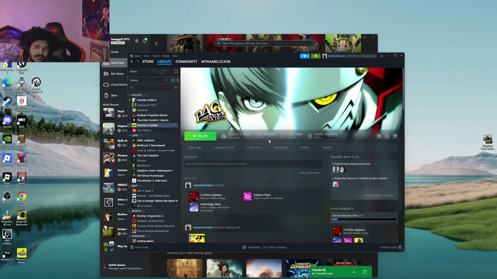Open Google Chrome desktop shortcut
This screenshot has height=279, width=497.
(22, 198)
